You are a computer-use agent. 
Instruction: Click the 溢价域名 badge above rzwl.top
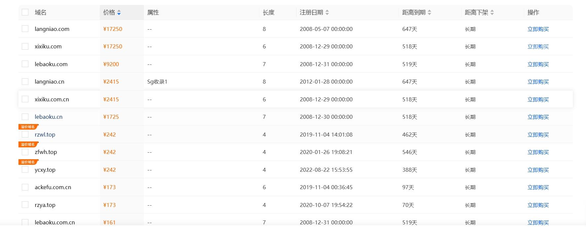[x=28, y=127]
